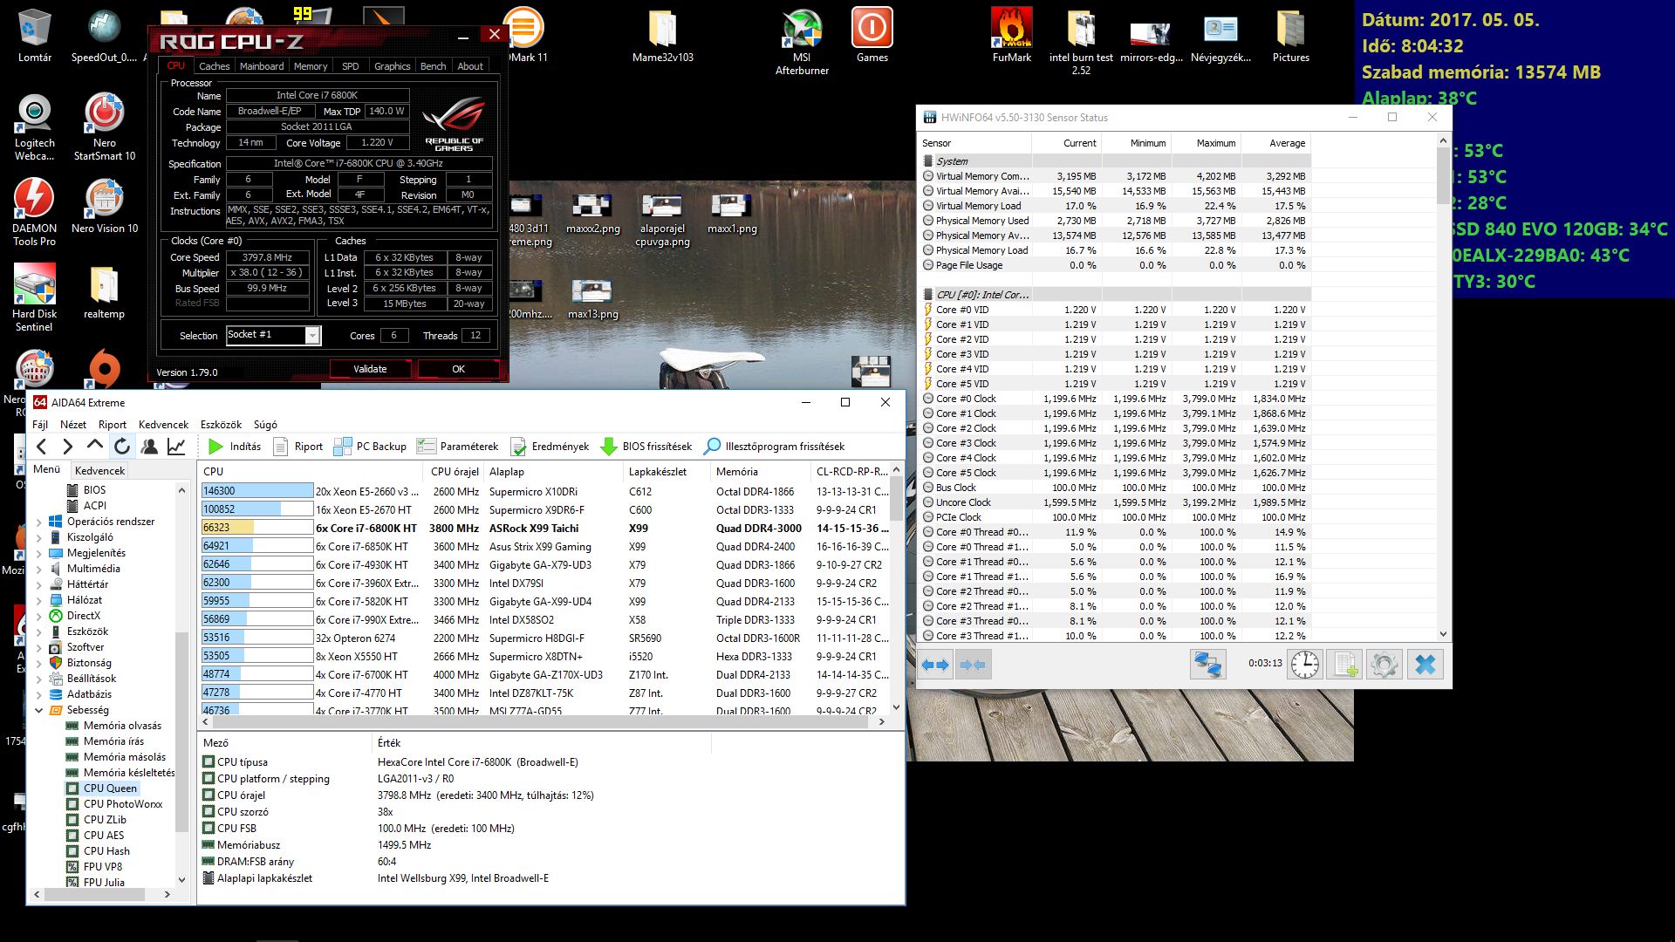Open the Súgó menu in AIDA64

[x=265, y=425]
